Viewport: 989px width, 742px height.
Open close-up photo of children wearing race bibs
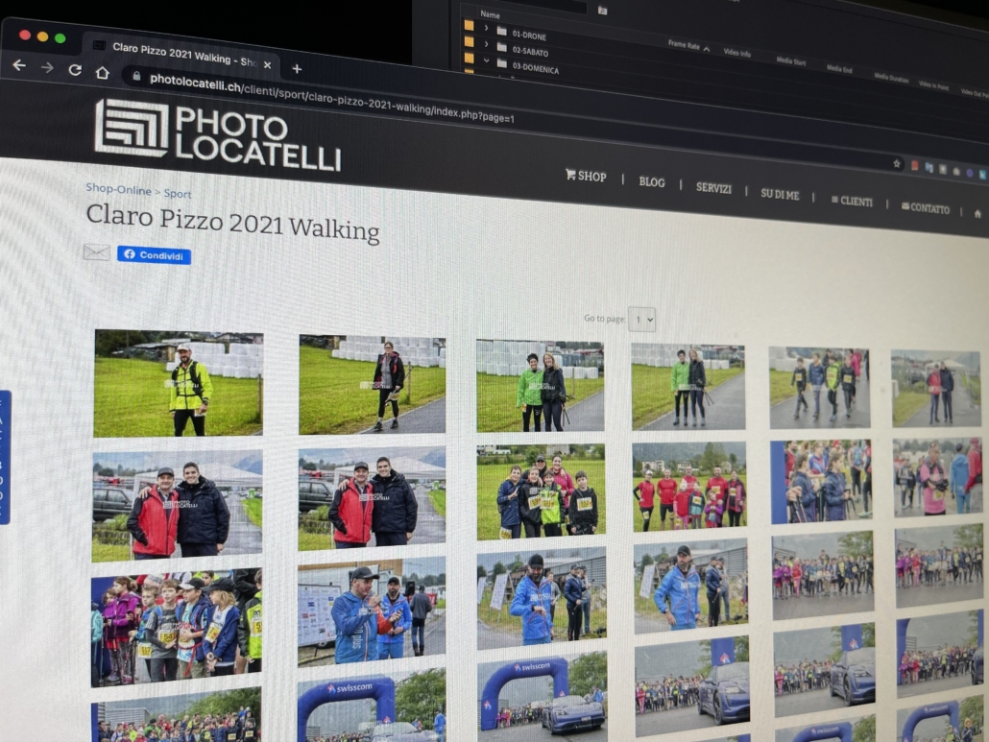pyautogui.click(x=177, y=627)
